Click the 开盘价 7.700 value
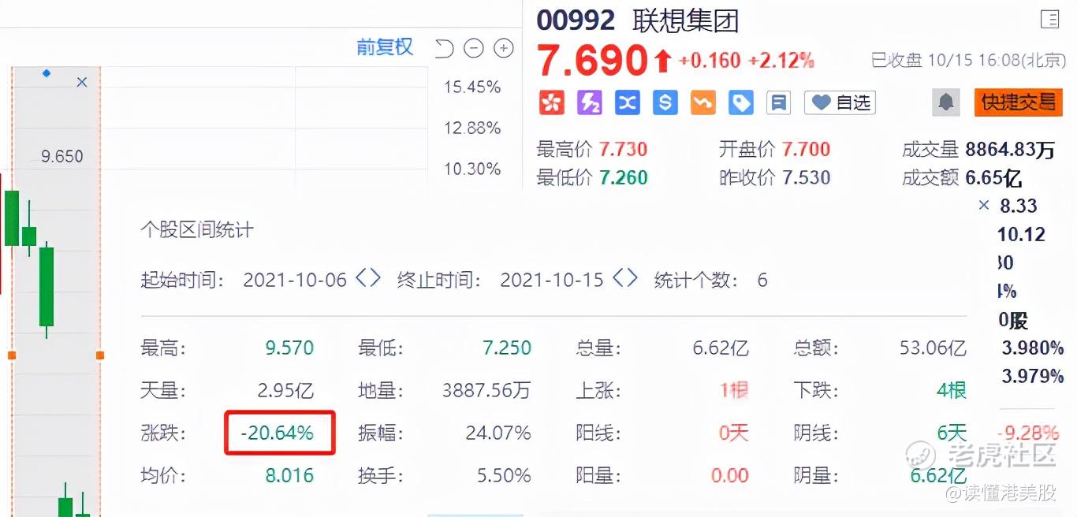This screenshot has width=1077, height=517. [x=806, y=149]
